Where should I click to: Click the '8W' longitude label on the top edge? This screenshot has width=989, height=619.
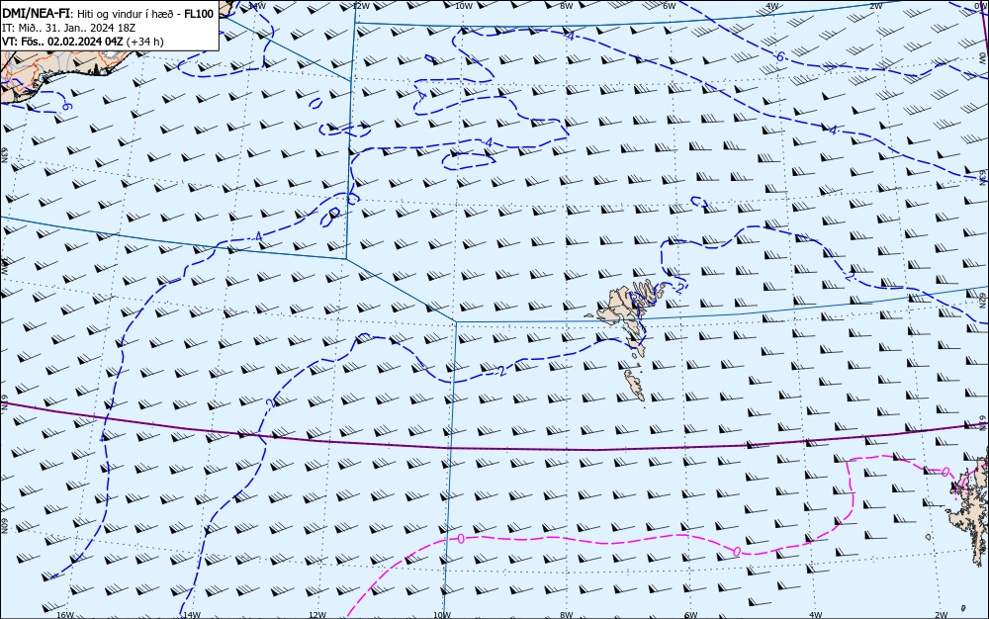click(567, 6)
